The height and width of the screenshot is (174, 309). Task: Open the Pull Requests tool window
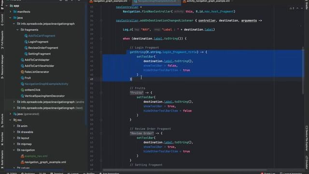[x=2, y=40]
